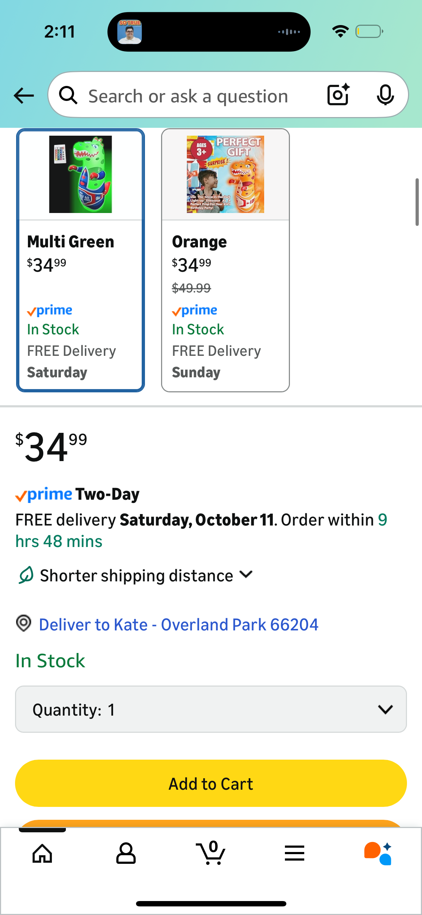Open camera lens visual search

(x=338, y=95)
